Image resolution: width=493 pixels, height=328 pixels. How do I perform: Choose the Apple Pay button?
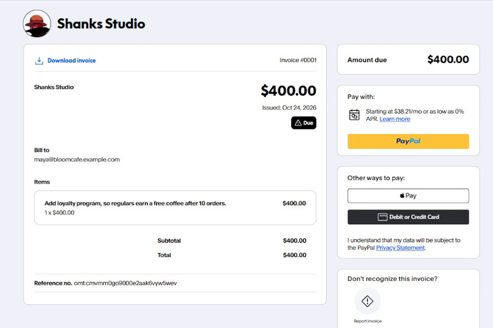tap(408, 196)
